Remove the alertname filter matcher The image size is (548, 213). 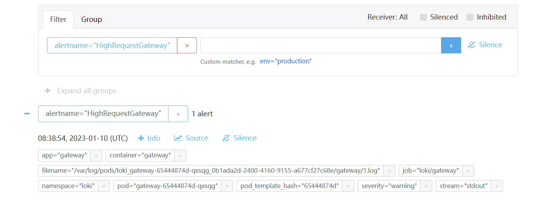point(187,45)
